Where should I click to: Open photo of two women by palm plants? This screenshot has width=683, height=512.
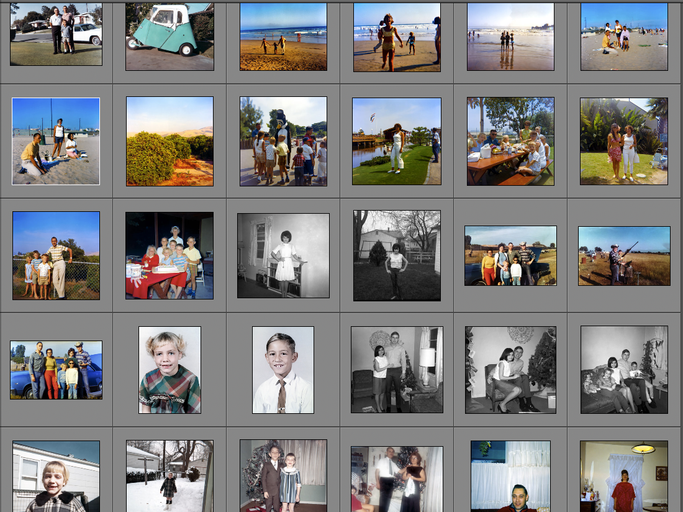tap(624, 141)
